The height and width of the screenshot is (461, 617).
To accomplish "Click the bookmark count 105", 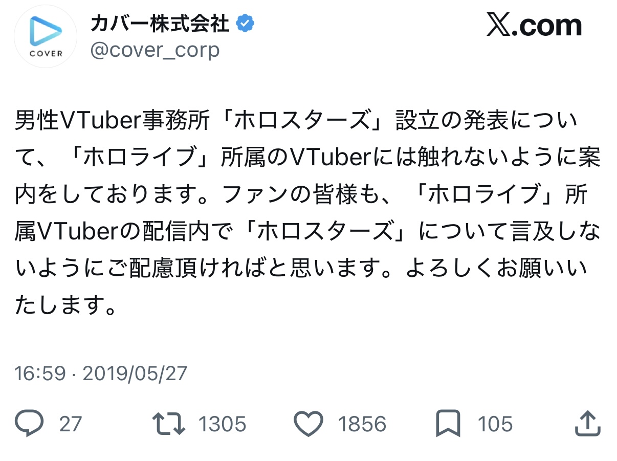I will click(495, 424).
